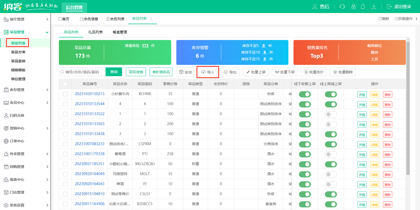This screenshot has width=420, height=210.
Task: Check the select-all checkbox in table header
Action: pos(65,84)
